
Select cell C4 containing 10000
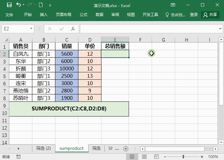pos(67,68)
